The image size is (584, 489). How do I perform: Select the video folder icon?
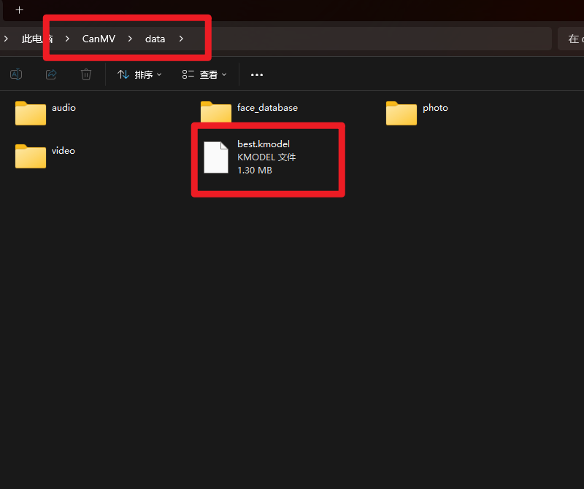coord(31,157)
